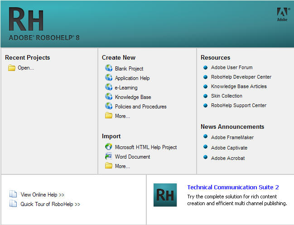Visit the RoboHelp Support Center
The image size is (294, 225).
coord(239,105)
